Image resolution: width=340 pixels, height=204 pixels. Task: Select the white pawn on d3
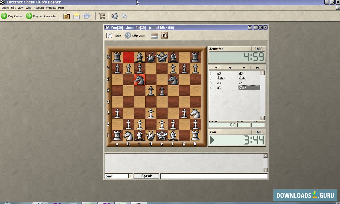[151, 113]
